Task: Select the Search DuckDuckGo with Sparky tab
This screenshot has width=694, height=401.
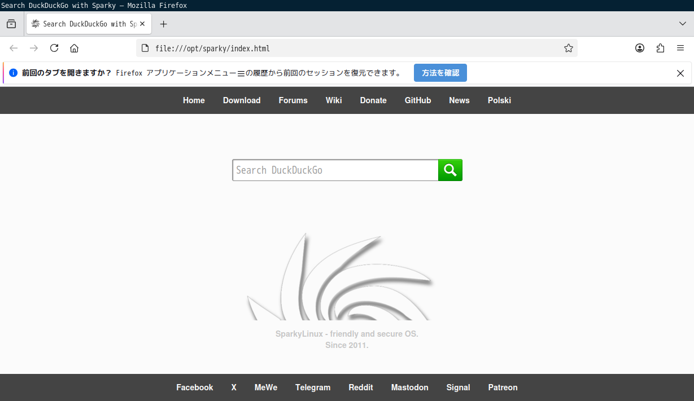Action: click(89, 24)
